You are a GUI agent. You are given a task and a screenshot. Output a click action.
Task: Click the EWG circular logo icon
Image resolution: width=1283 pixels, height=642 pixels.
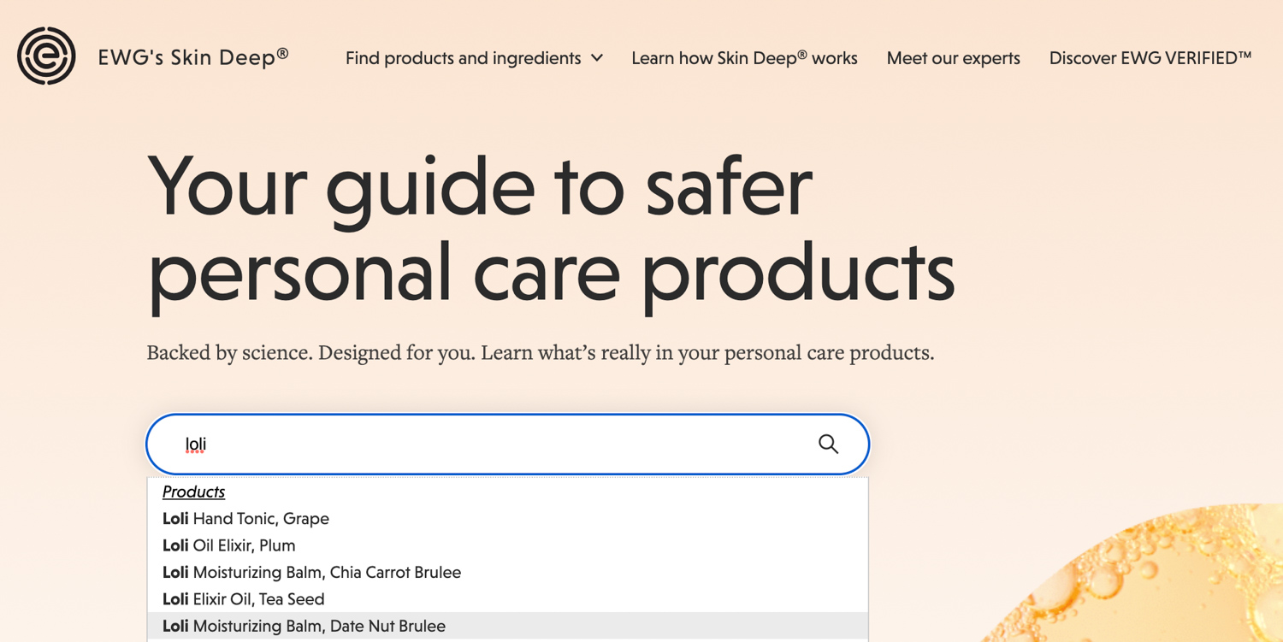coord(46,56)
